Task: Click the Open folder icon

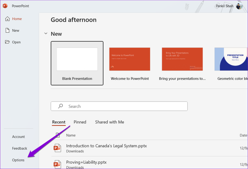Action: point(8,42)
